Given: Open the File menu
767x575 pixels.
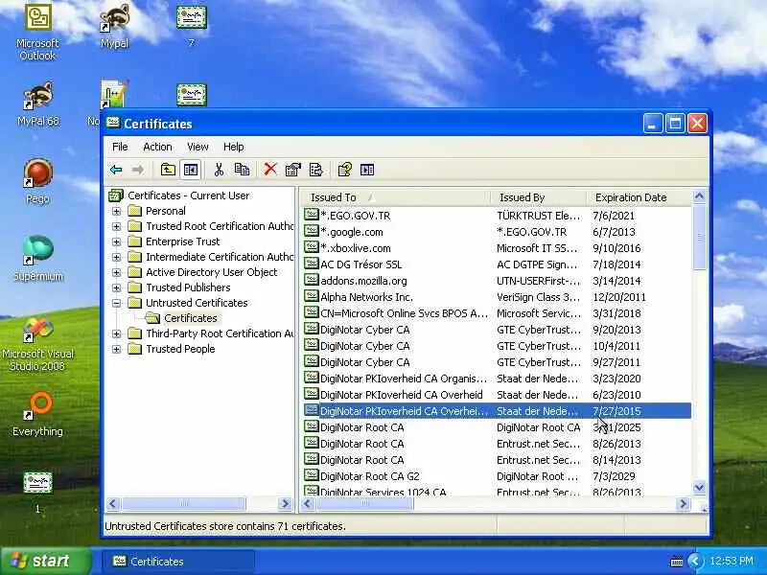Looking at the screenshot, I should click(x=120, y=147).
